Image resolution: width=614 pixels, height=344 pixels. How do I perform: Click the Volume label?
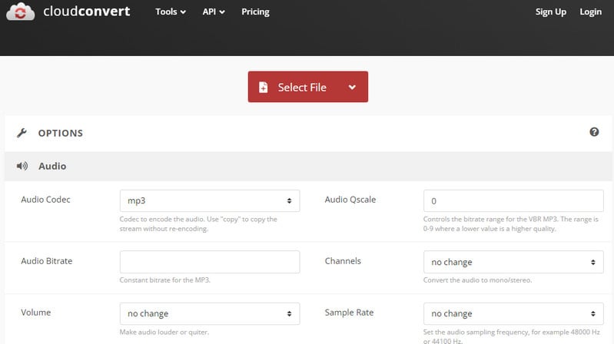(x=35, y=313)
